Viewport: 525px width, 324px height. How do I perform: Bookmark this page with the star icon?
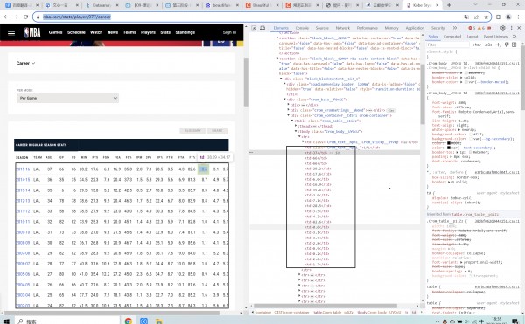(x=486, y=17)
